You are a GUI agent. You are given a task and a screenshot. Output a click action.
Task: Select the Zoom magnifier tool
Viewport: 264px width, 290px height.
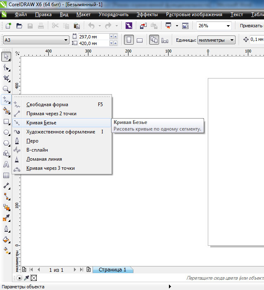click(7, 89)
